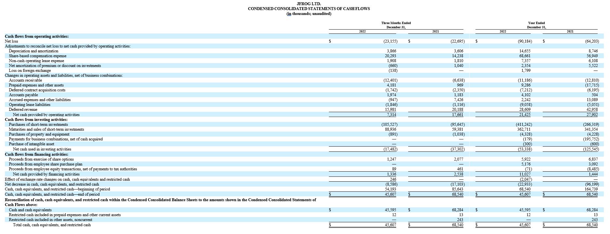Select the Condensed Consolidated Statements of Cash Flows heading

click(x=309, y=9)
